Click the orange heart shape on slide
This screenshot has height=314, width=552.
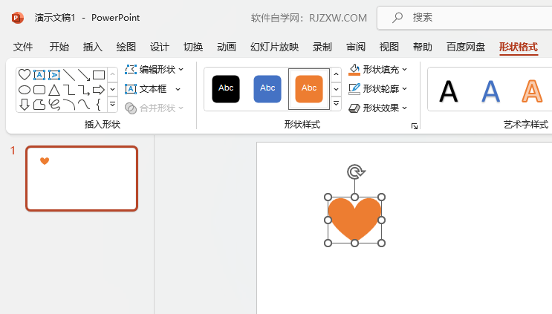pyautogui.click(x=354, y=220)
